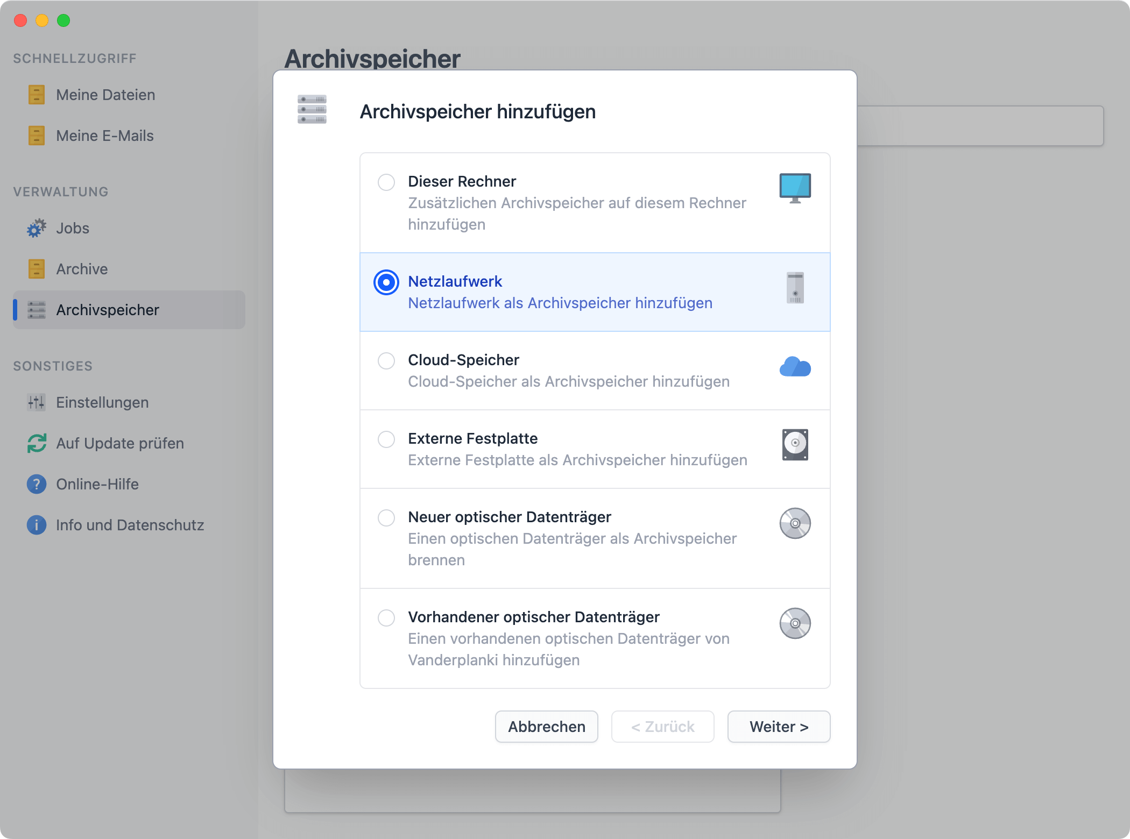Click the disabled Zurück button
1130x839 pixels.
[x=662, y=727]
